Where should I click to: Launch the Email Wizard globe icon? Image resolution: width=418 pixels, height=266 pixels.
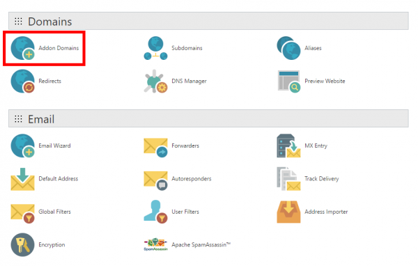coord(23,146)
